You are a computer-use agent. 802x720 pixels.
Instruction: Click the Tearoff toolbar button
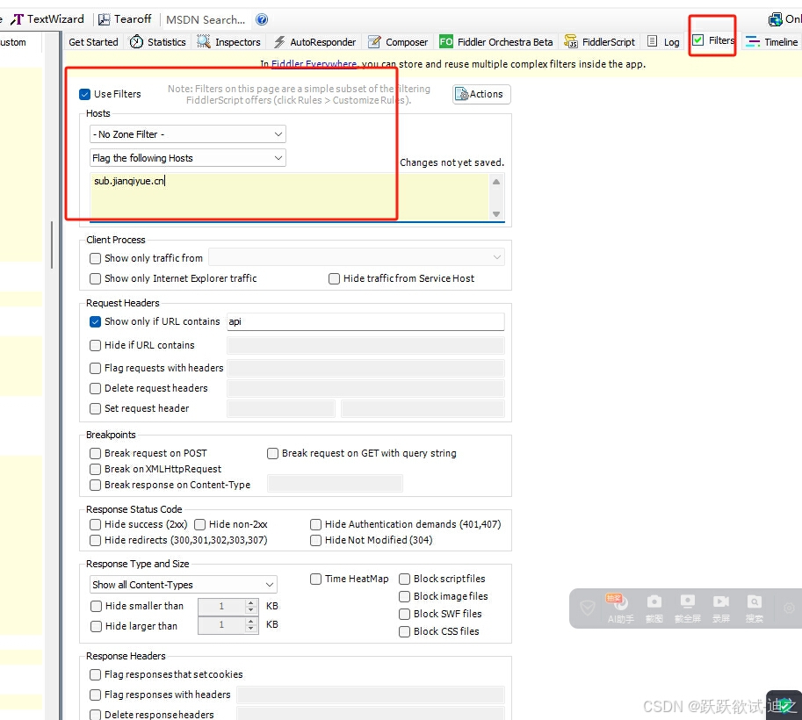coord(125,19)
